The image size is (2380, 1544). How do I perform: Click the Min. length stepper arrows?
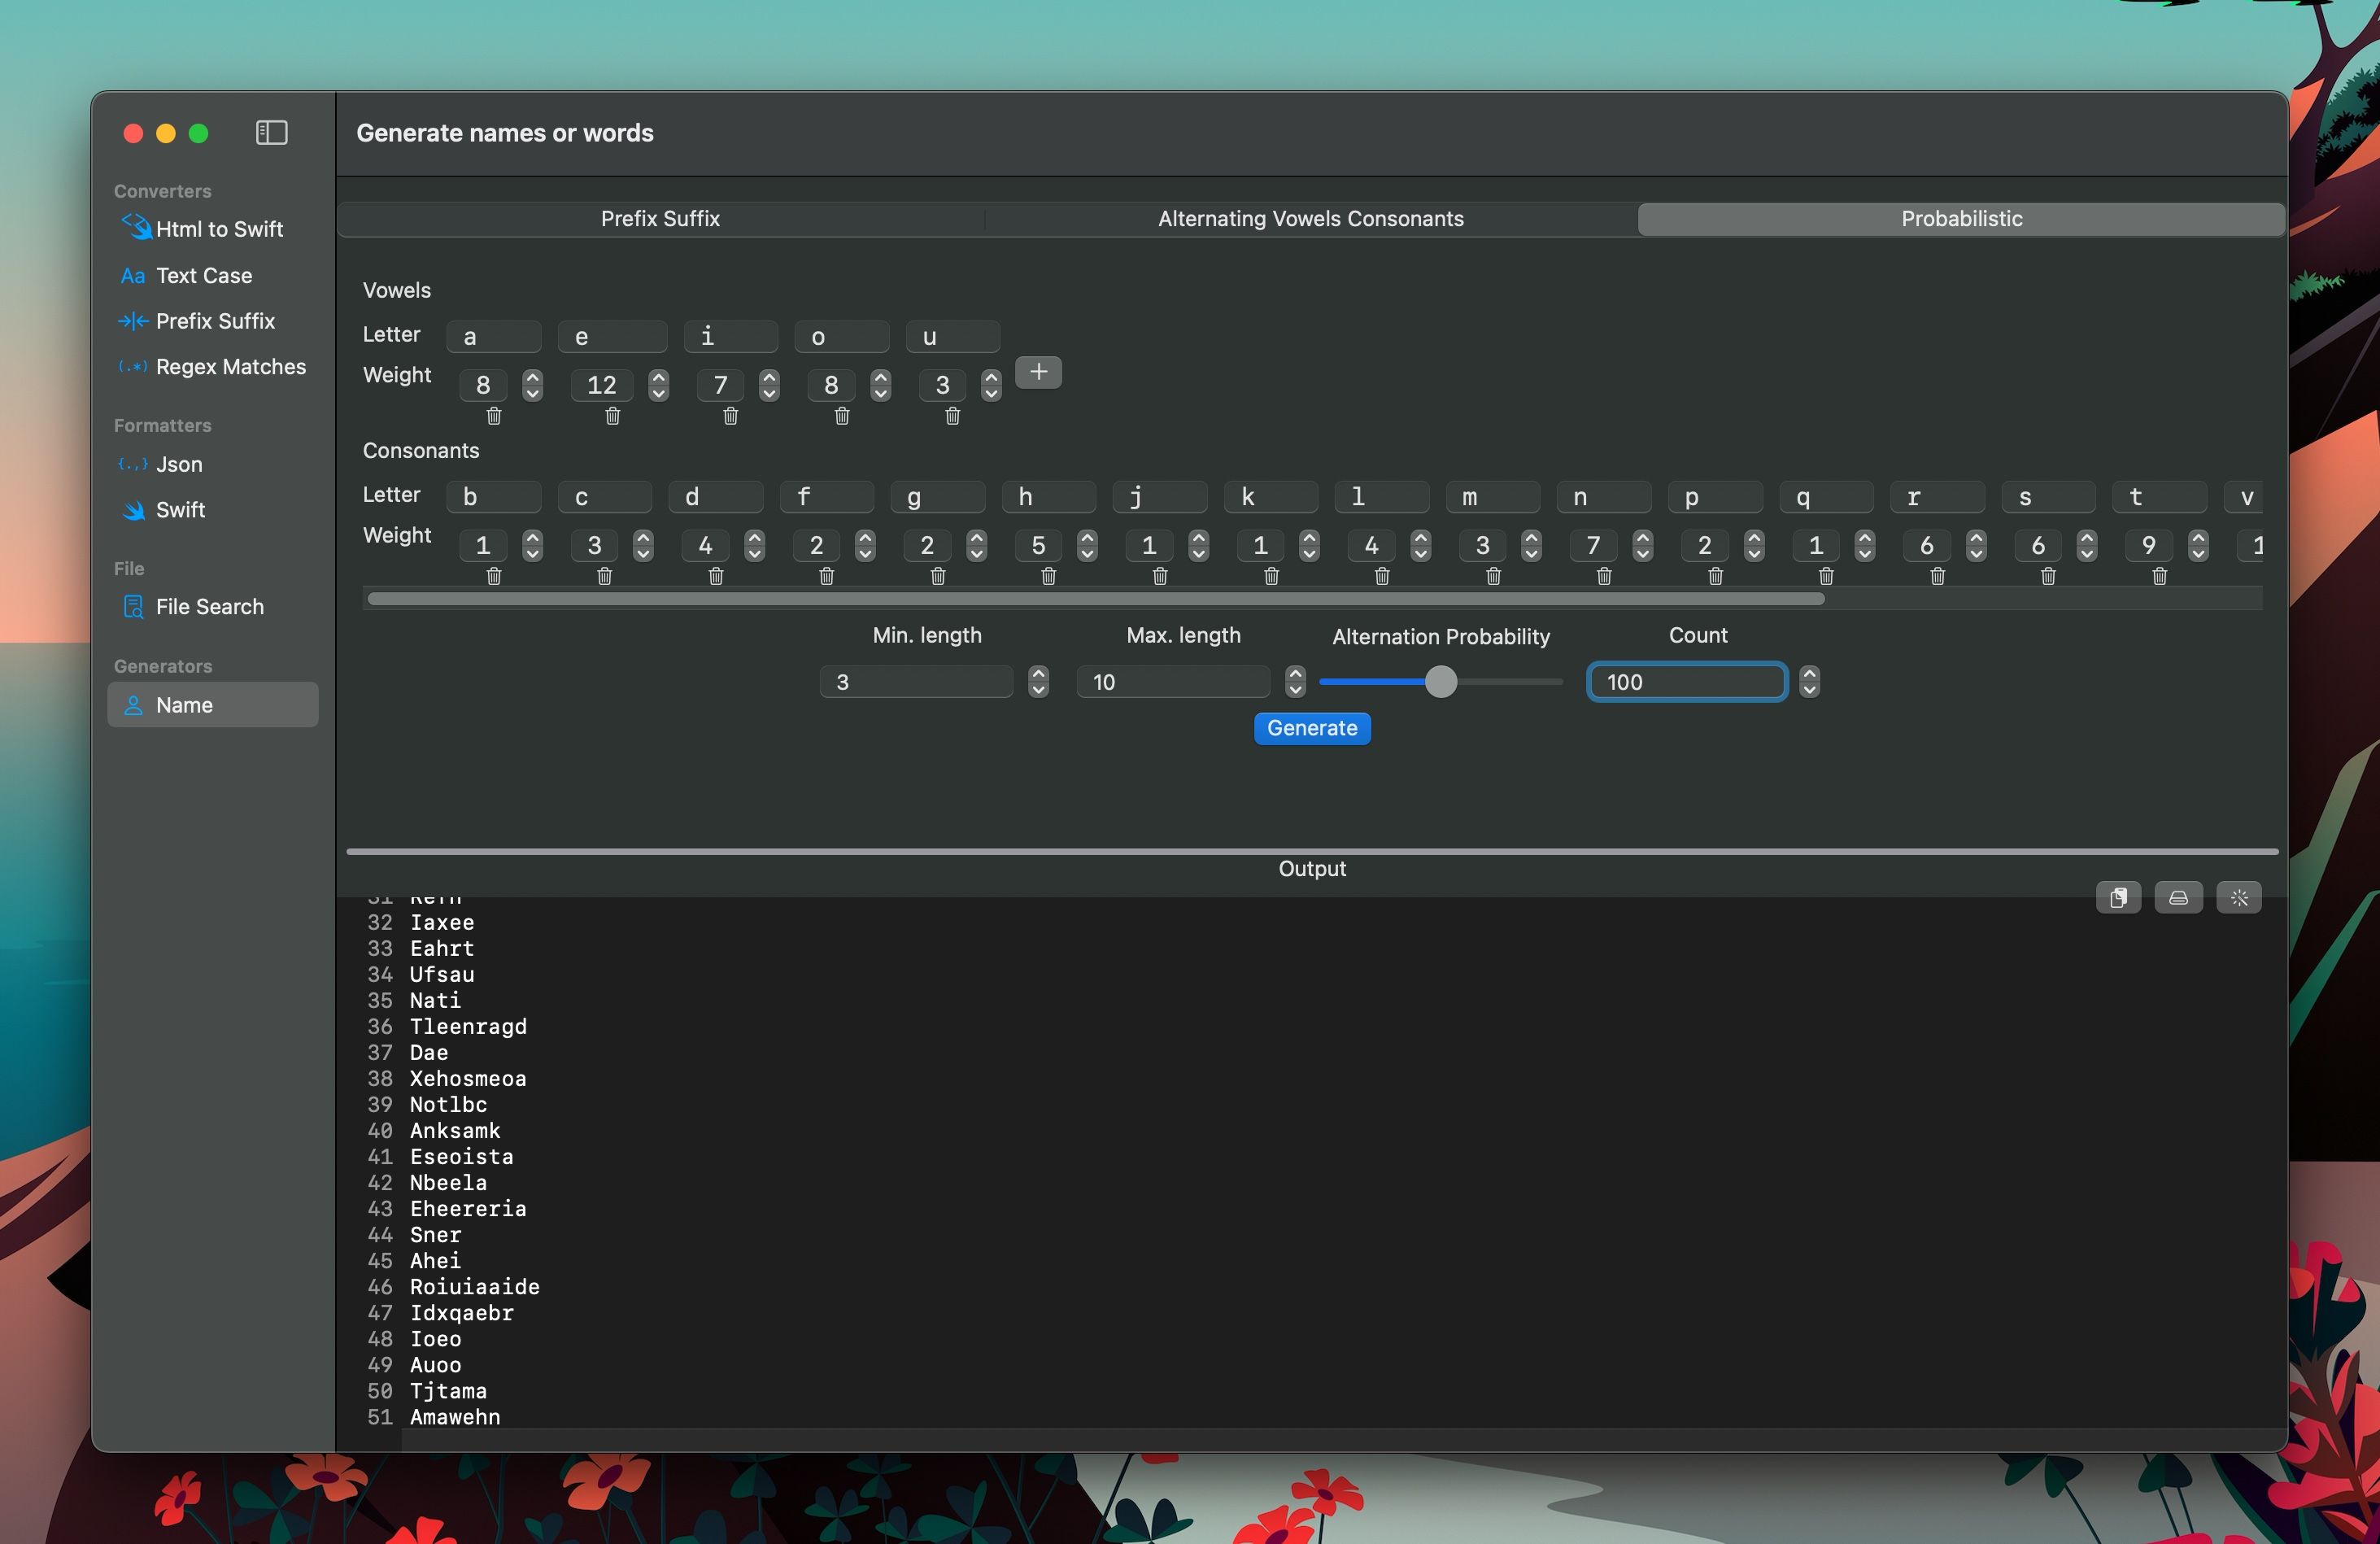point(1038,682)
